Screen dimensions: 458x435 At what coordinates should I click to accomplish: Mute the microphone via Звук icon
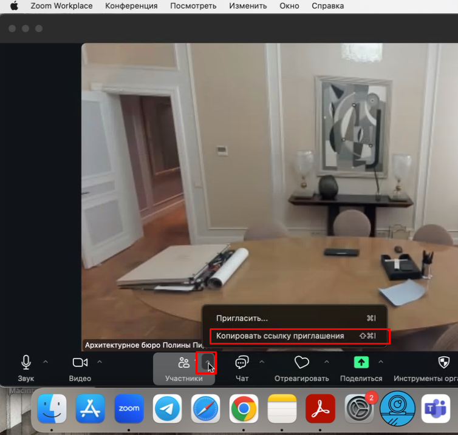26,363
